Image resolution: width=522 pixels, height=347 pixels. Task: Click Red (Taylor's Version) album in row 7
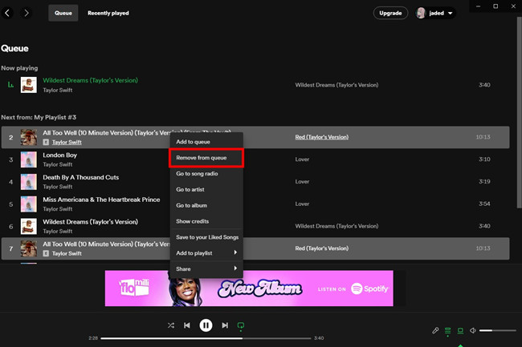pyautogui.click(x=321, y=248)
